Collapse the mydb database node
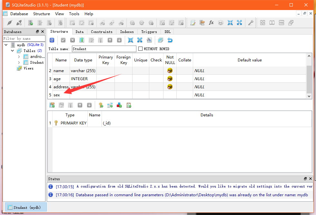 (x=6, y=45)
